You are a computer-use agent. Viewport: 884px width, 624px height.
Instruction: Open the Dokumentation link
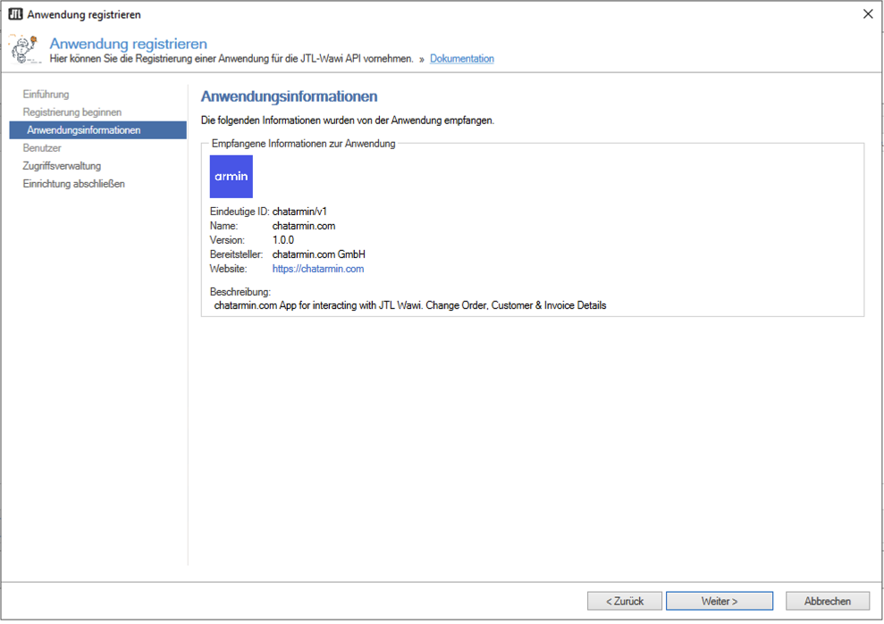pos(462,59)
